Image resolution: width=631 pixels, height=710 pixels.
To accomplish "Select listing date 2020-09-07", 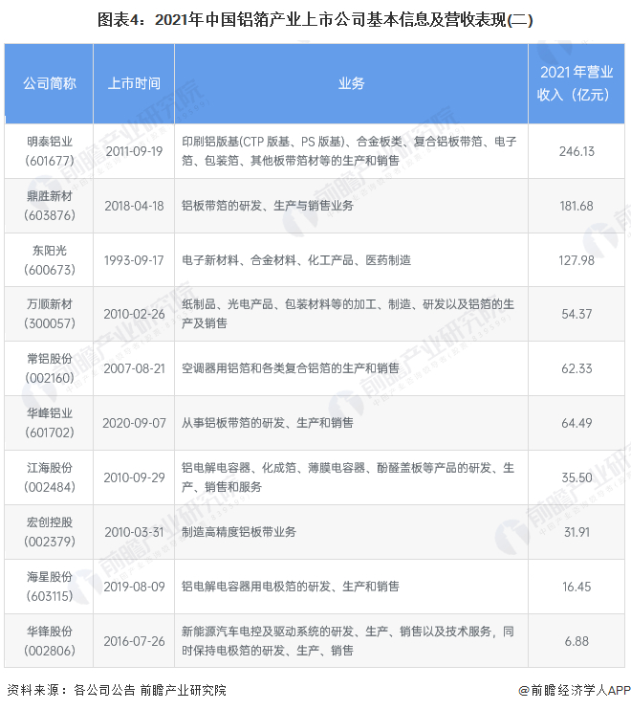I will point(134,423).
